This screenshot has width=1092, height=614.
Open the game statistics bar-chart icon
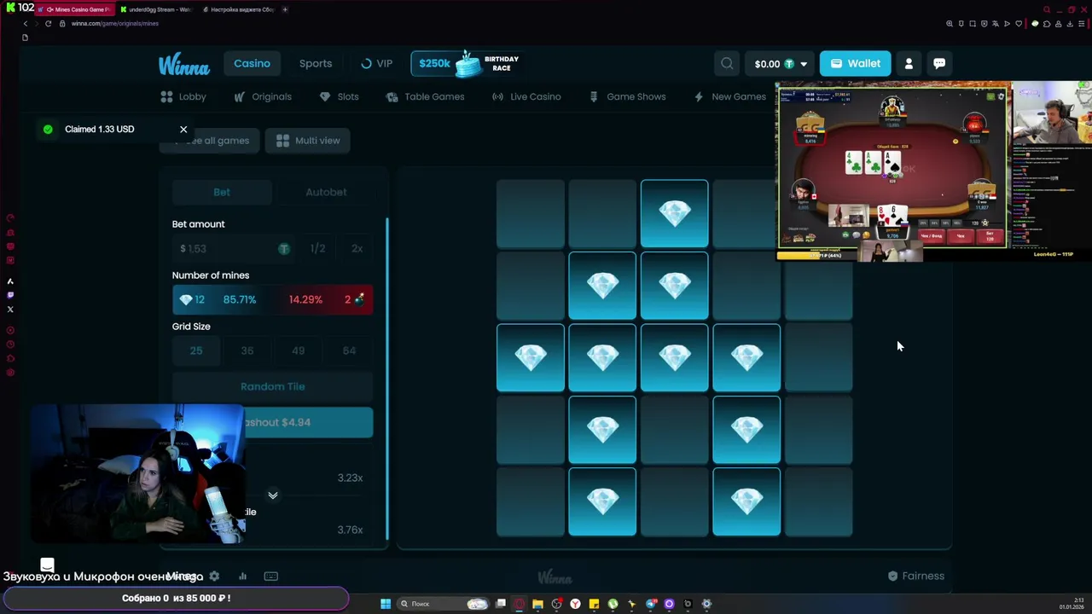click(x=242, y=576)
